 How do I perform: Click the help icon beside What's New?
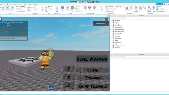click(x=164, y=4)
